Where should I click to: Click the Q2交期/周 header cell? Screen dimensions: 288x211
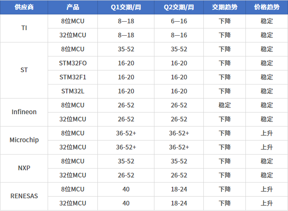click(x=179, y=7)
